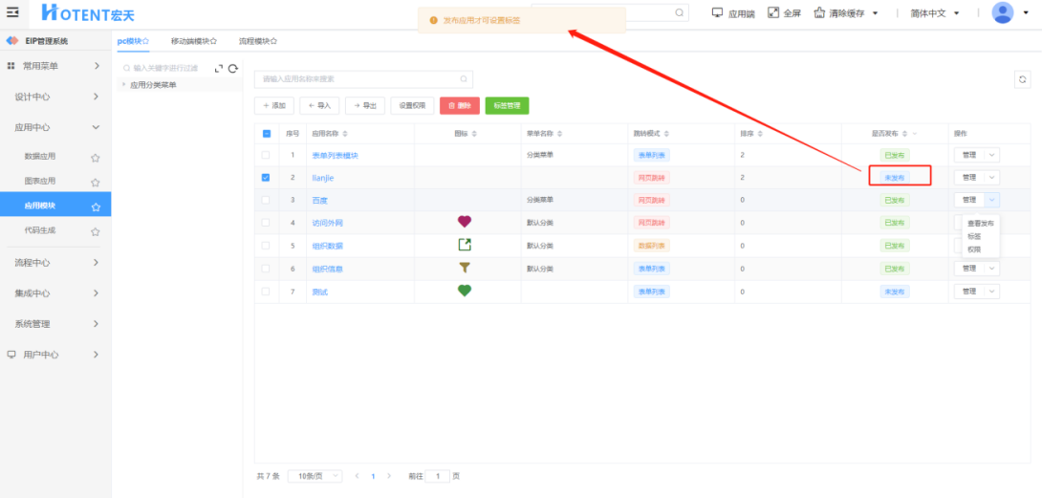The width and height of the screenshot is (1042, 498).
Task: Favorite 数据应用 with its star icon
Action: pyautogui.click(x=95, y=158)
